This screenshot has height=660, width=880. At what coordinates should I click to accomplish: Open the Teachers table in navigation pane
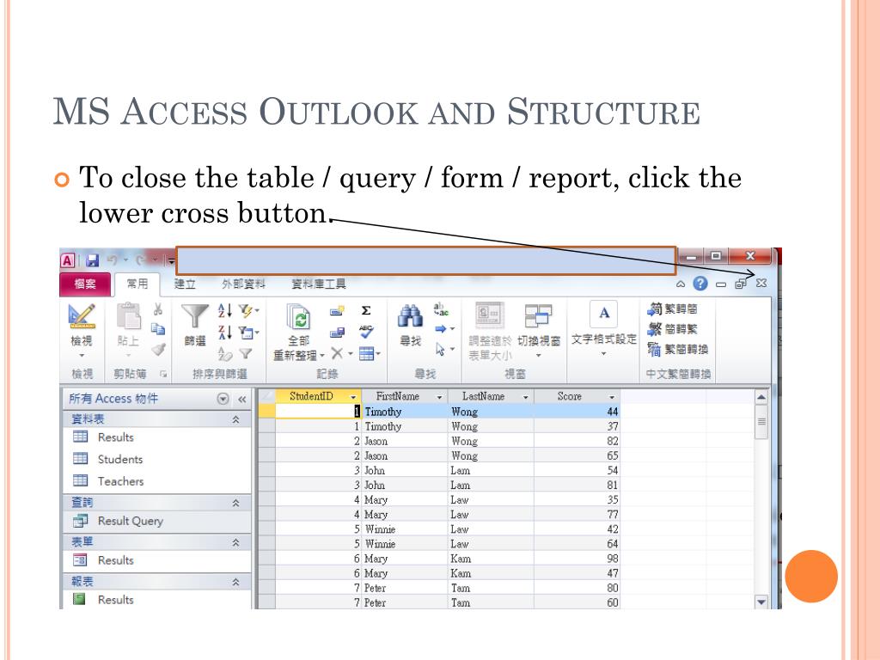coord(156,481)
